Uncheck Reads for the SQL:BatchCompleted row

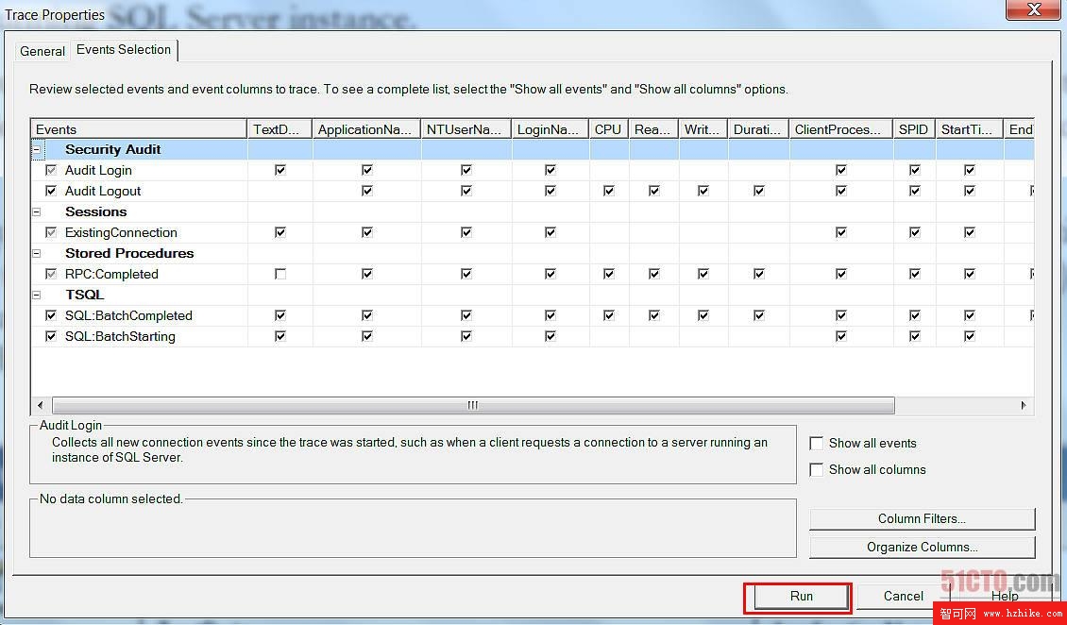pos(654,315)
